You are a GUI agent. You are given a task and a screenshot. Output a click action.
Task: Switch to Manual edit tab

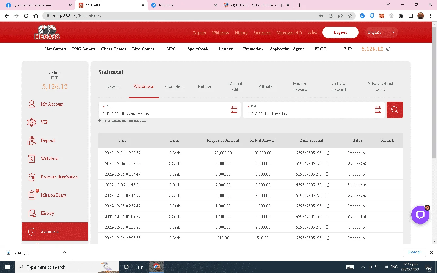click(x=235, y=86)
